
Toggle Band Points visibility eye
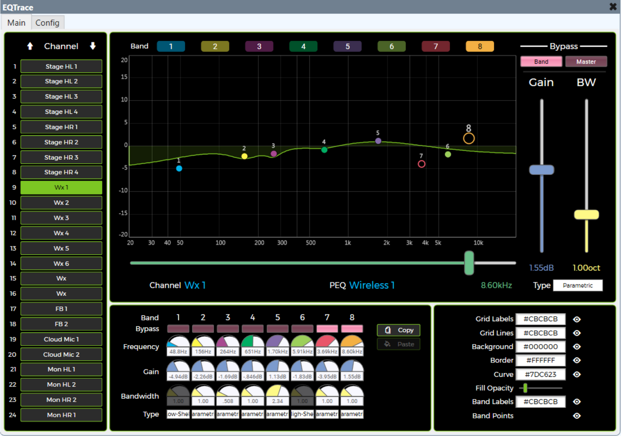point(577,416)
